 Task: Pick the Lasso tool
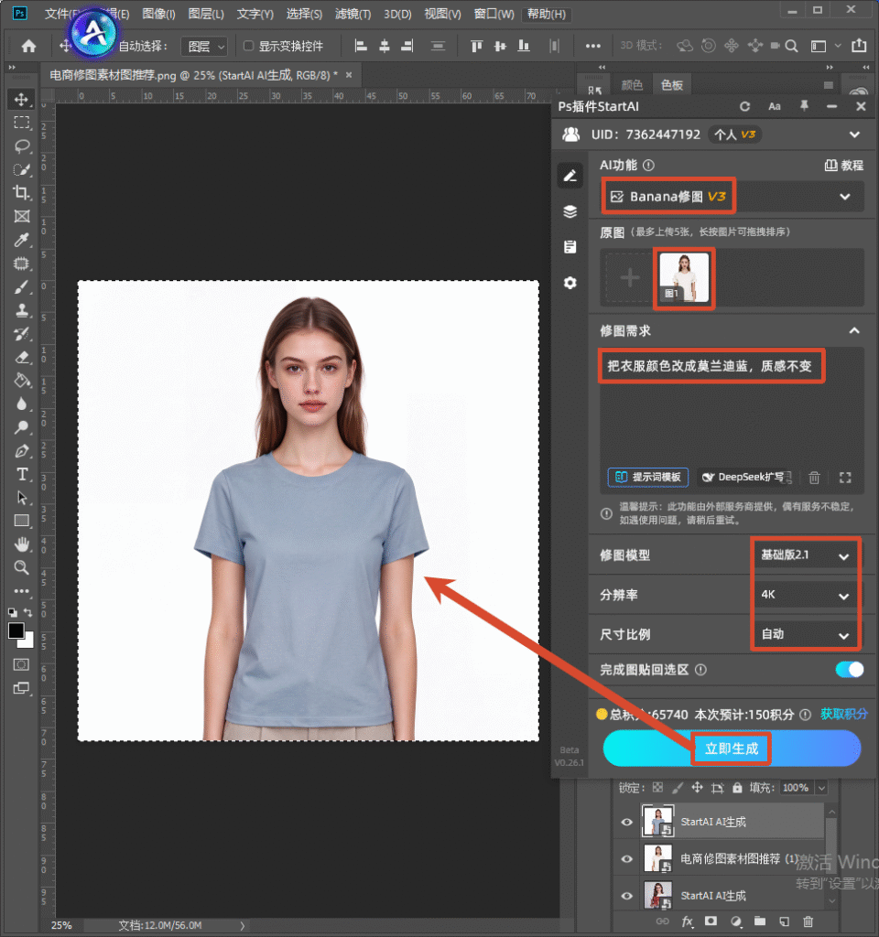point(22,146)
